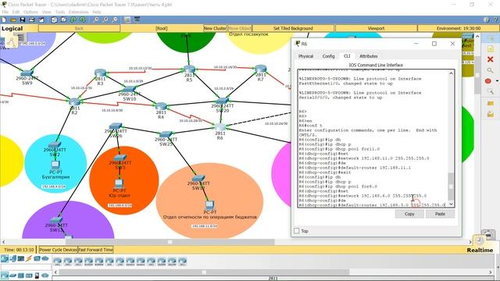Select the Inspect magnifier tool

click(491, 70)
